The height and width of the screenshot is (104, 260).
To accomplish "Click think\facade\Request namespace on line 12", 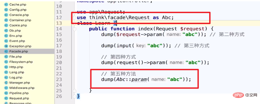I will click(120, 18).
